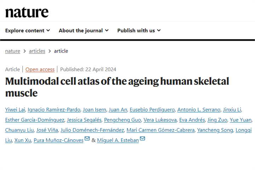Expand the Publish with us menu
The height and width of the screenshot is (170, 255).
139,30
